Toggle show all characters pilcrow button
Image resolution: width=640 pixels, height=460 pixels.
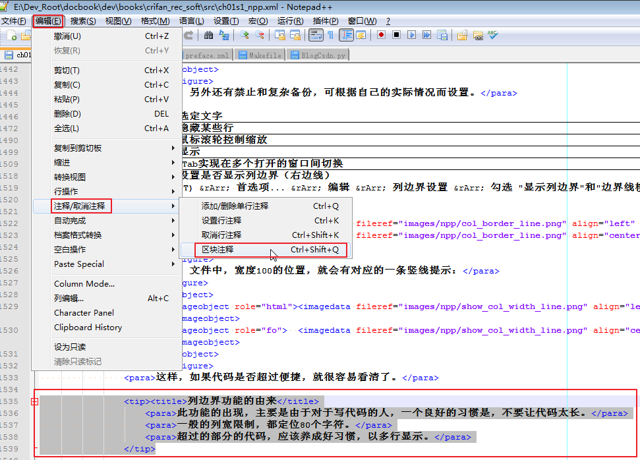pyautogui.click(x=330, y=35)
